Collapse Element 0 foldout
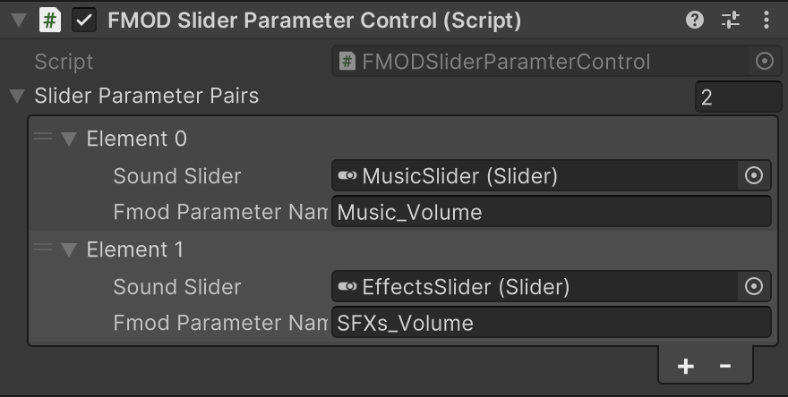 pos(69,139)
